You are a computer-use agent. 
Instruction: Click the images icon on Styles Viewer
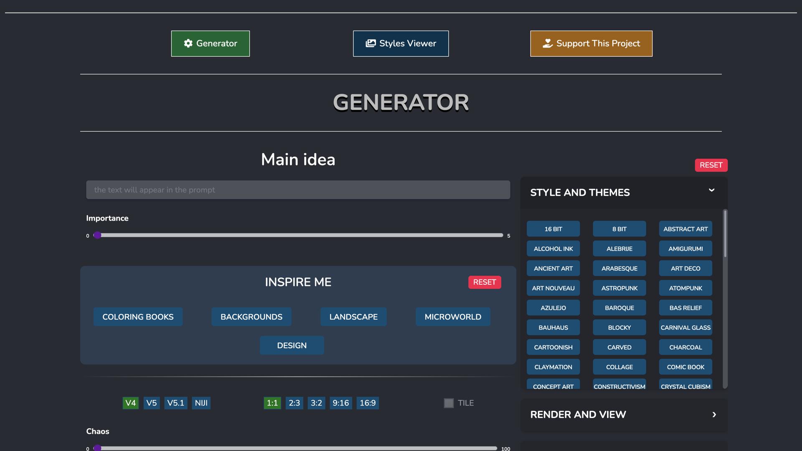coord(371,43)
